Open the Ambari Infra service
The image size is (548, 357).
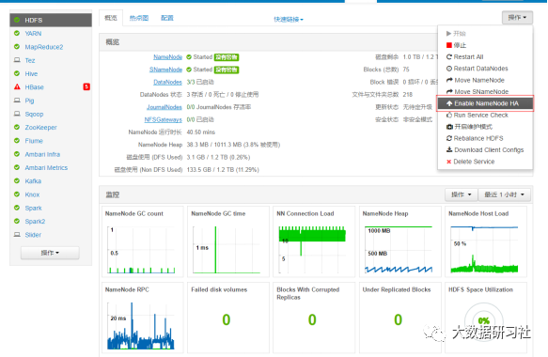[x=42, y=154]
